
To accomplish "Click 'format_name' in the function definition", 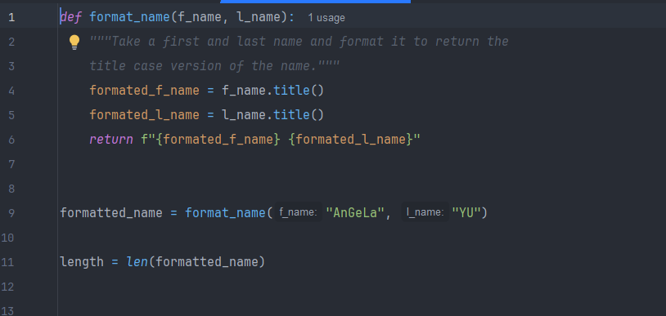I will pyautogui.click(x=129, y=17).
